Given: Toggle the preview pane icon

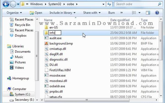Looking at the screenshot, I should (x=148, y=13).
